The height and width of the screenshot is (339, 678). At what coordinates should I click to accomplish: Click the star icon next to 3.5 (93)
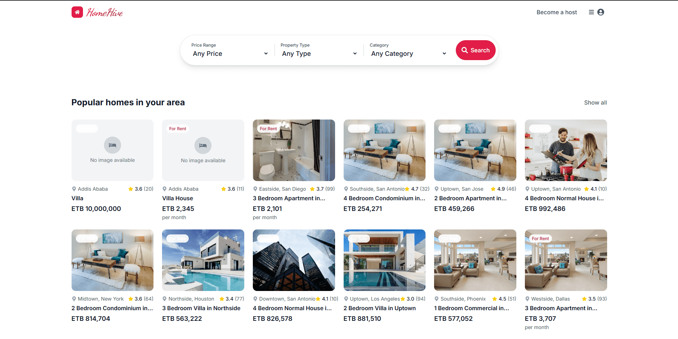point(584,299)
